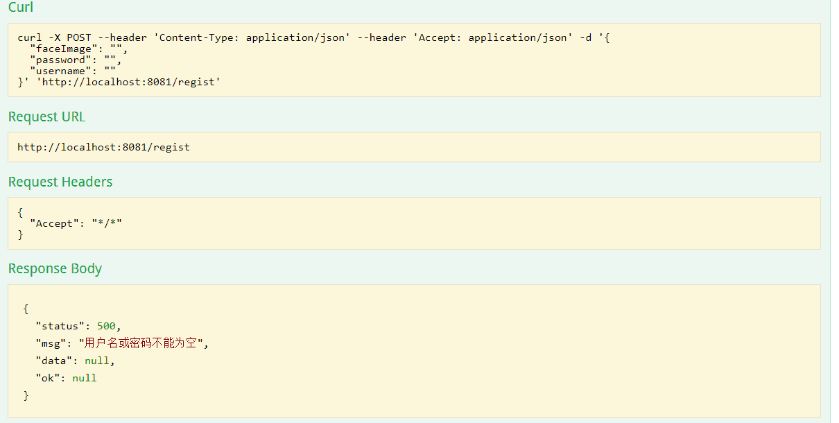Click the closing brace of the response body

click(x=26, y=395)
